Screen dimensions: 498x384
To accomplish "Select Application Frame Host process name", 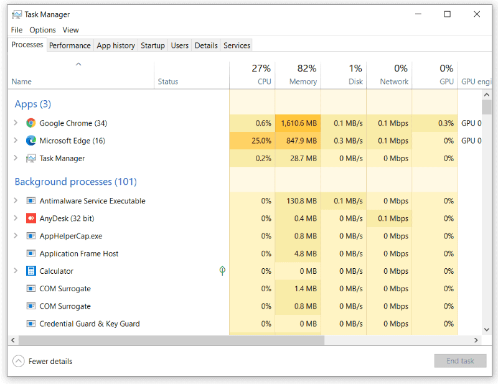I will tap(79, 254).
